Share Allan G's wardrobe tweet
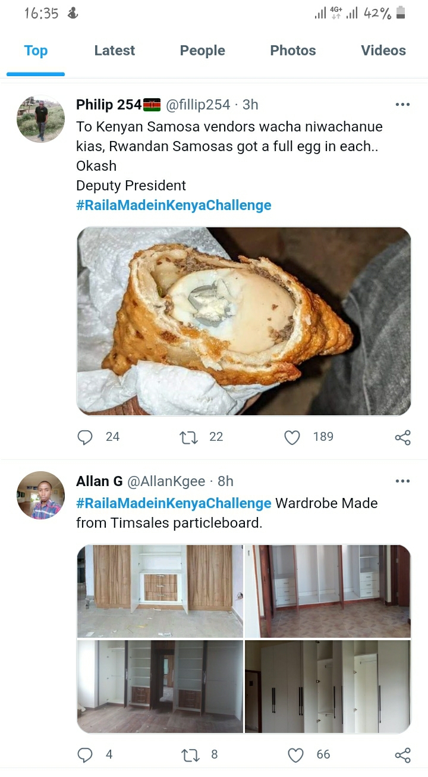 pos(402,756)
